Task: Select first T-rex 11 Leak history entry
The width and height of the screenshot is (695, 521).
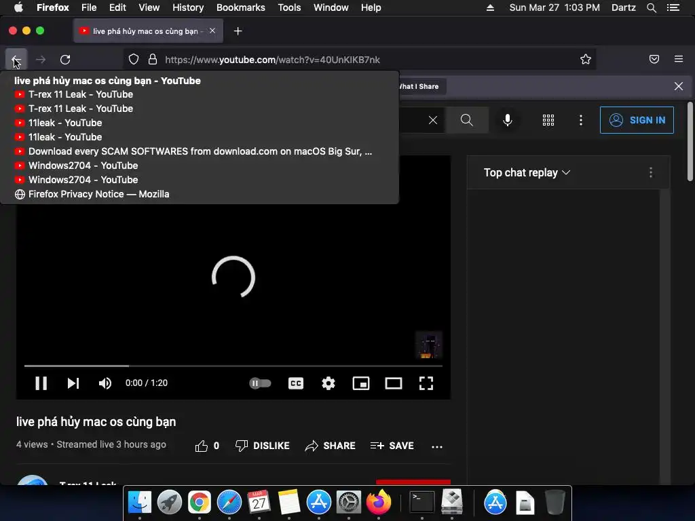Action: (200, 94)
